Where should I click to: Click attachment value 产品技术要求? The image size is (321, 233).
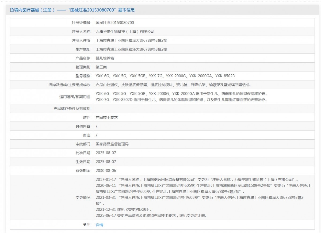click(107, 117)
